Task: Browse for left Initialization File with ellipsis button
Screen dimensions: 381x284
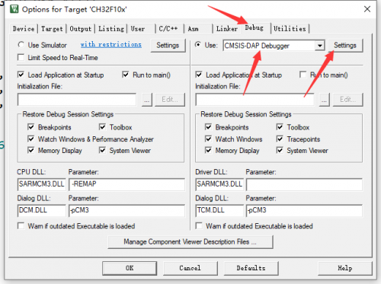Action: 147,100
